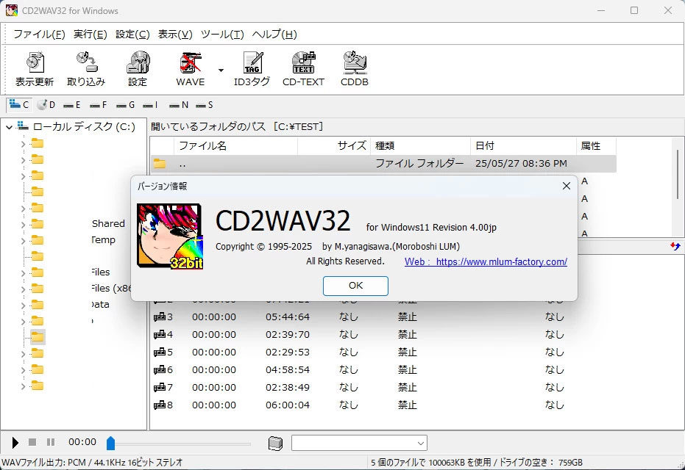Collapse the ローカル ディスク (C:) tree node
The height and width of the screenshot is (470, 685).
point(8,126)
